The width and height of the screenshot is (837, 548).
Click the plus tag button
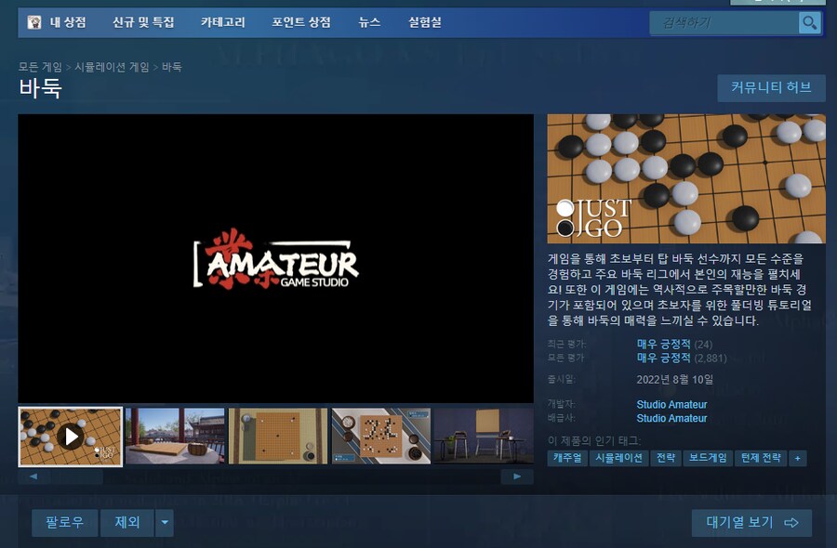point(798,458)
